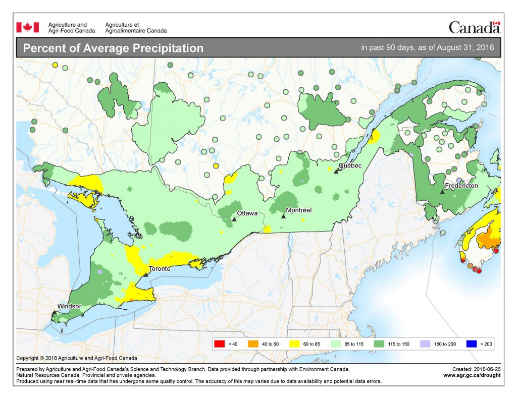Click the copyright 2018 notice text
Viewport: 517px width, 399px height.
coord(77,358)
